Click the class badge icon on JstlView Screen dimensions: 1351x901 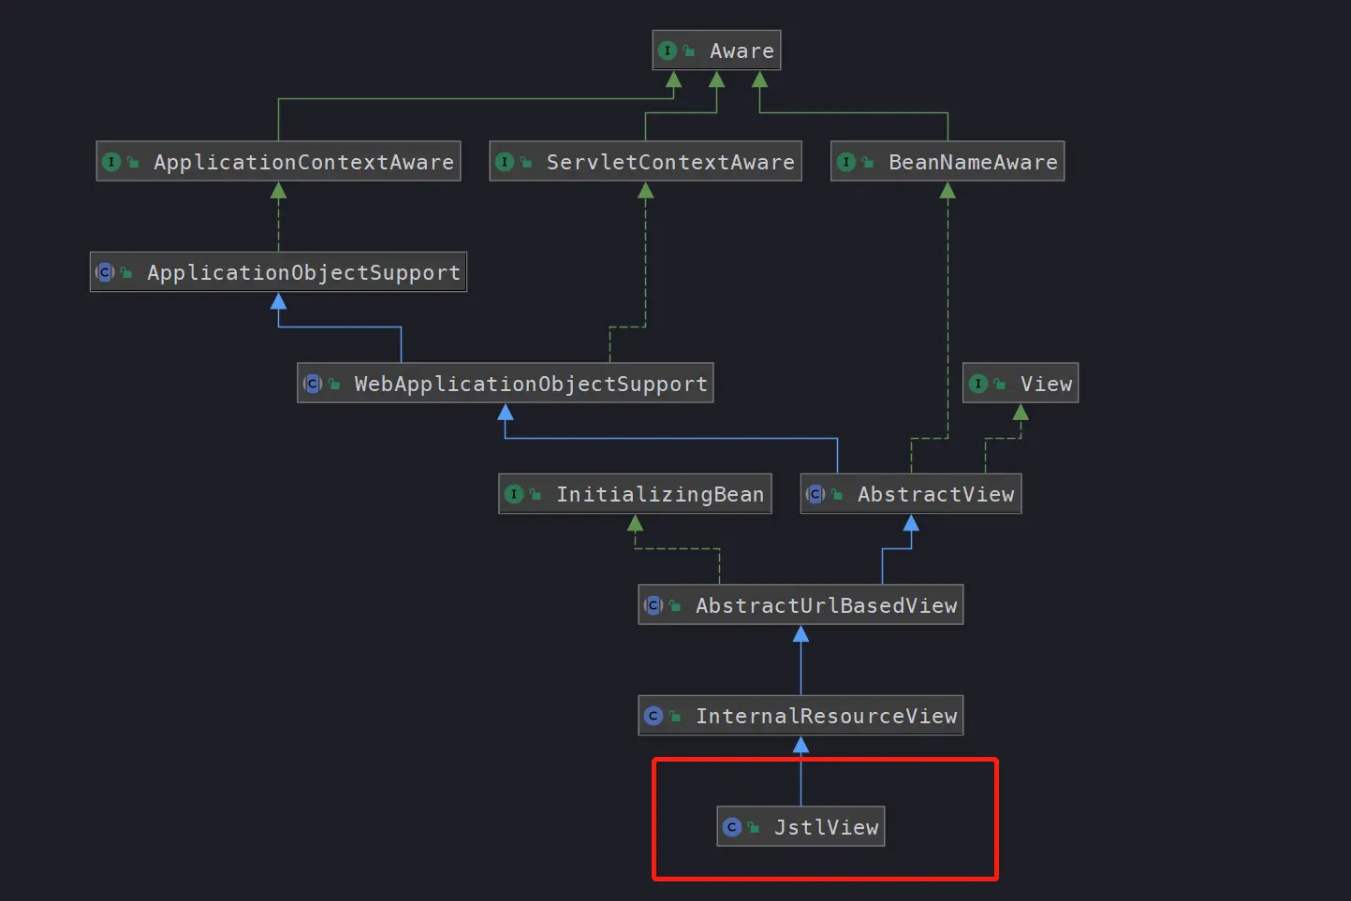pyautogui.click(x=733, y=827)
